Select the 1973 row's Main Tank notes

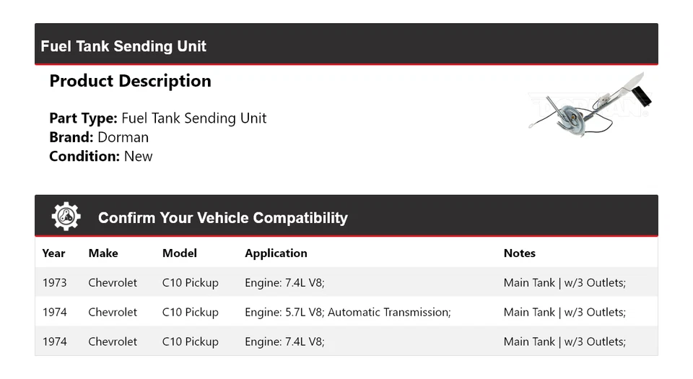pyautogui.click(x=565, y=283)
